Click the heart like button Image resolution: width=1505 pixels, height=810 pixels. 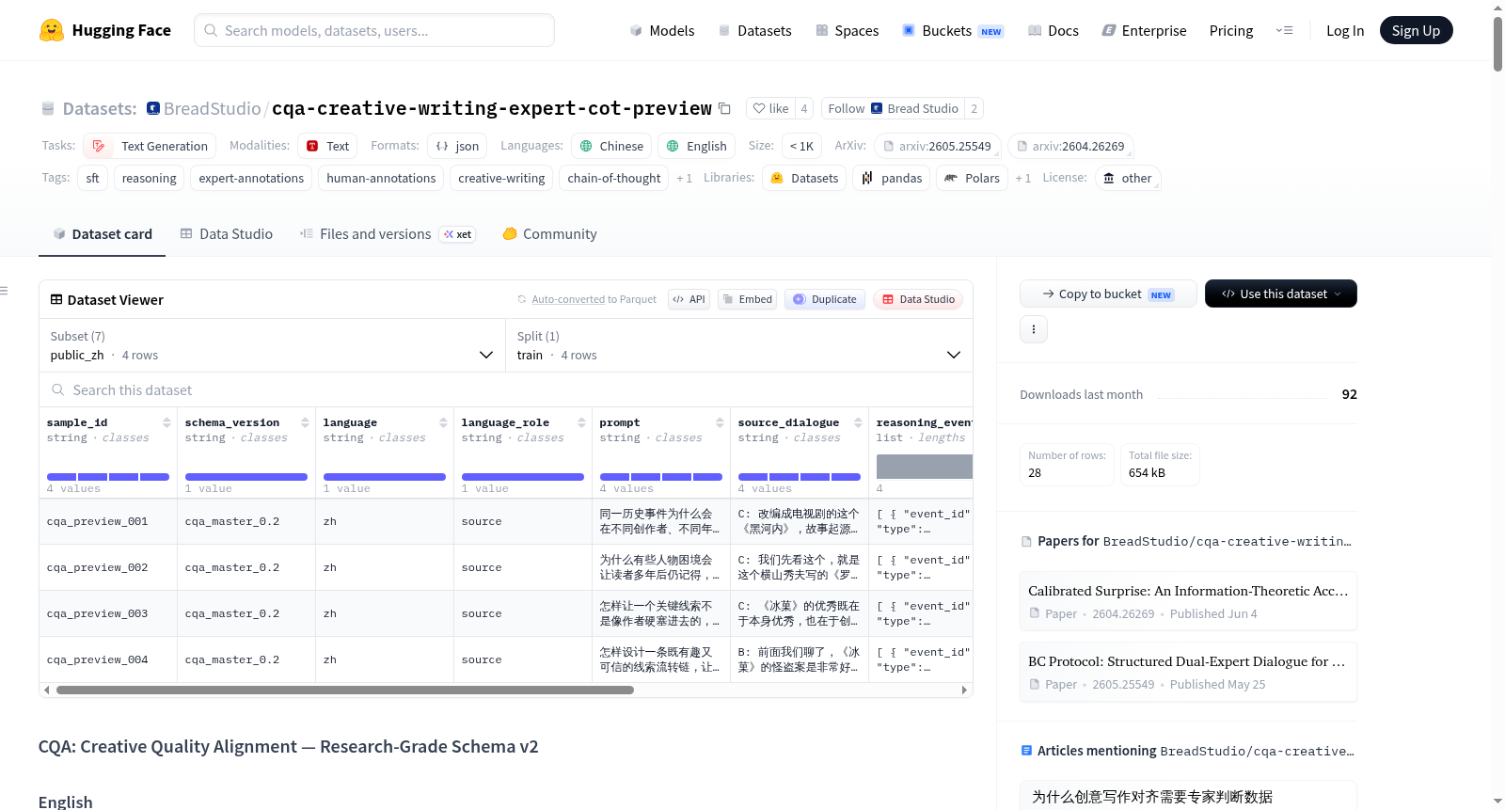(770, 108)
